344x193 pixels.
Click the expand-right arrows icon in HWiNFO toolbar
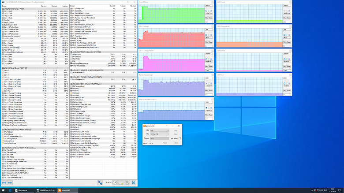coord(10,183)
